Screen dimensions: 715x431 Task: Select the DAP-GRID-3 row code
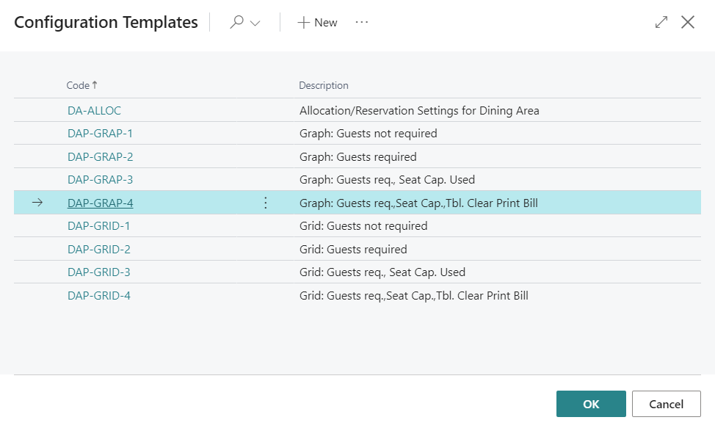[98, 272]
